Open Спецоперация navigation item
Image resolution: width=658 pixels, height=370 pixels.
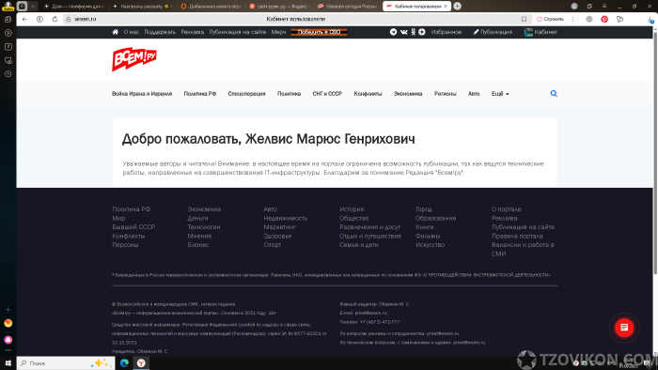point(246,94)
